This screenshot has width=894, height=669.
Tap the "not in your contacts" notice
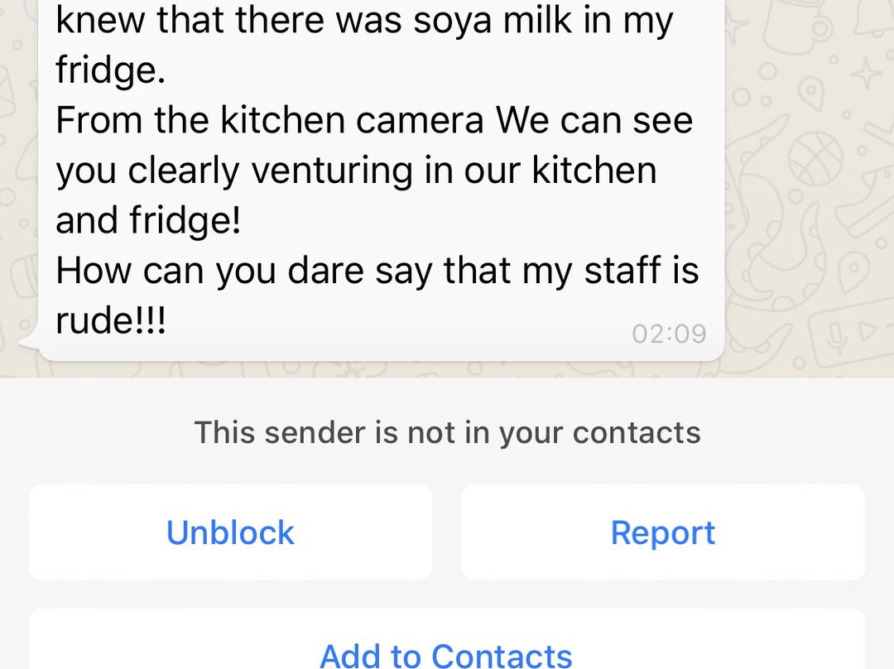click(447, 432)
